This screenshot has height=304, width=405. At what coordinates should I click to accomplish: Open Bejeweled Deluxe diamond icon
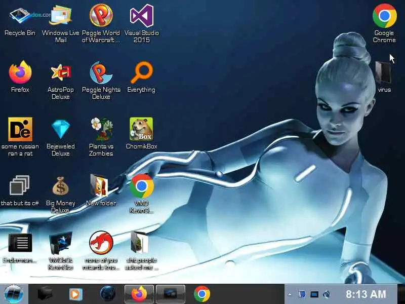61,137
